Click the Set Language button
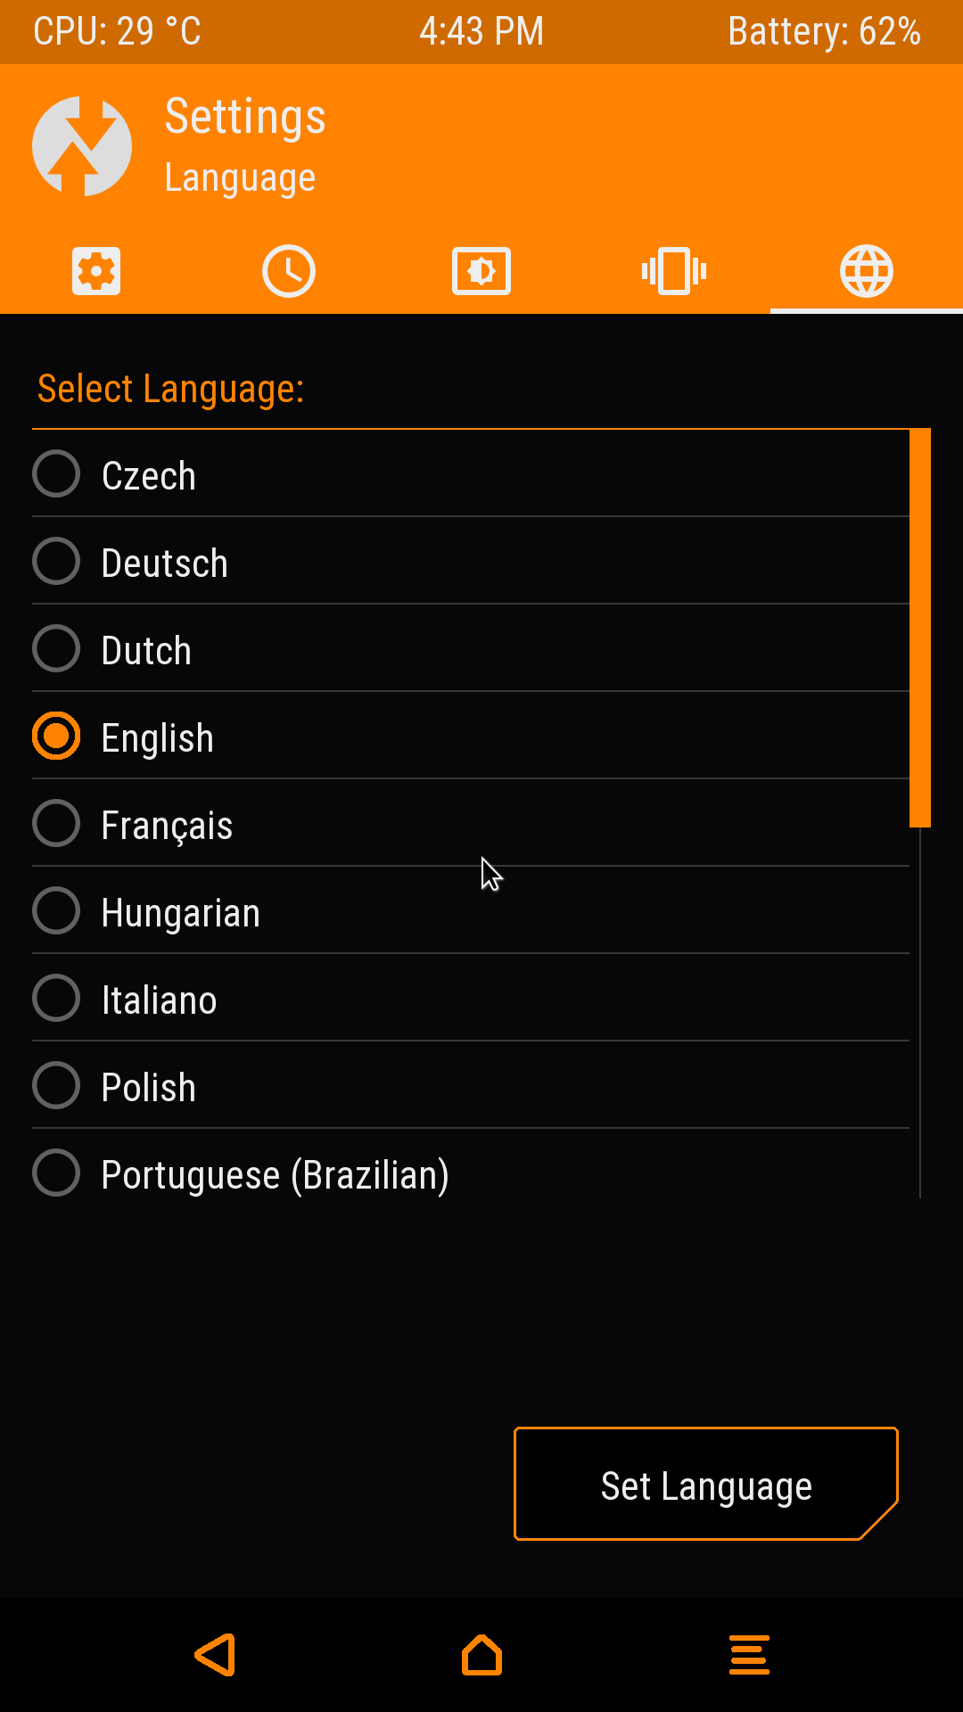963x1712 pixels. pos(705,1485)
